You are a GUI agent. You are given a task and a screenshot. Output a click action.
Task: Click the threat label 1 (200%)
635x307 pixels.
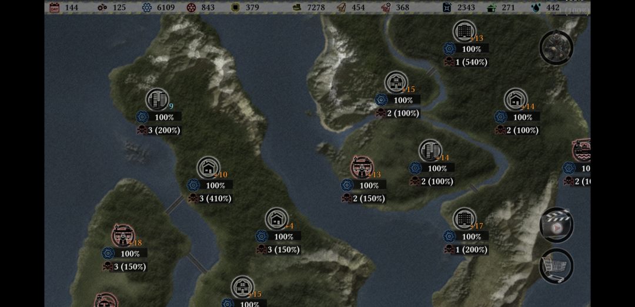tap(472, 250)
